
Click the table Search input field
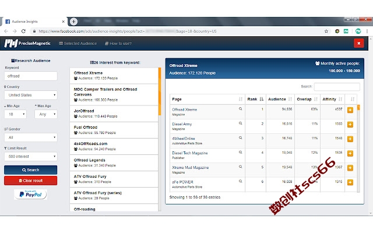pyautogui.click(x=337, y=87)
